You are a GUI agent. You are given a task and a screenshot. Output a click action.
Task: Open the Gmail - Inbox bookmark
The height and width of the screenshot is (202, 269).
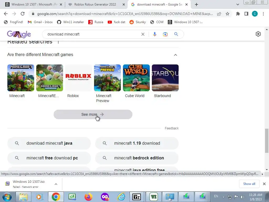click(40, 22)
